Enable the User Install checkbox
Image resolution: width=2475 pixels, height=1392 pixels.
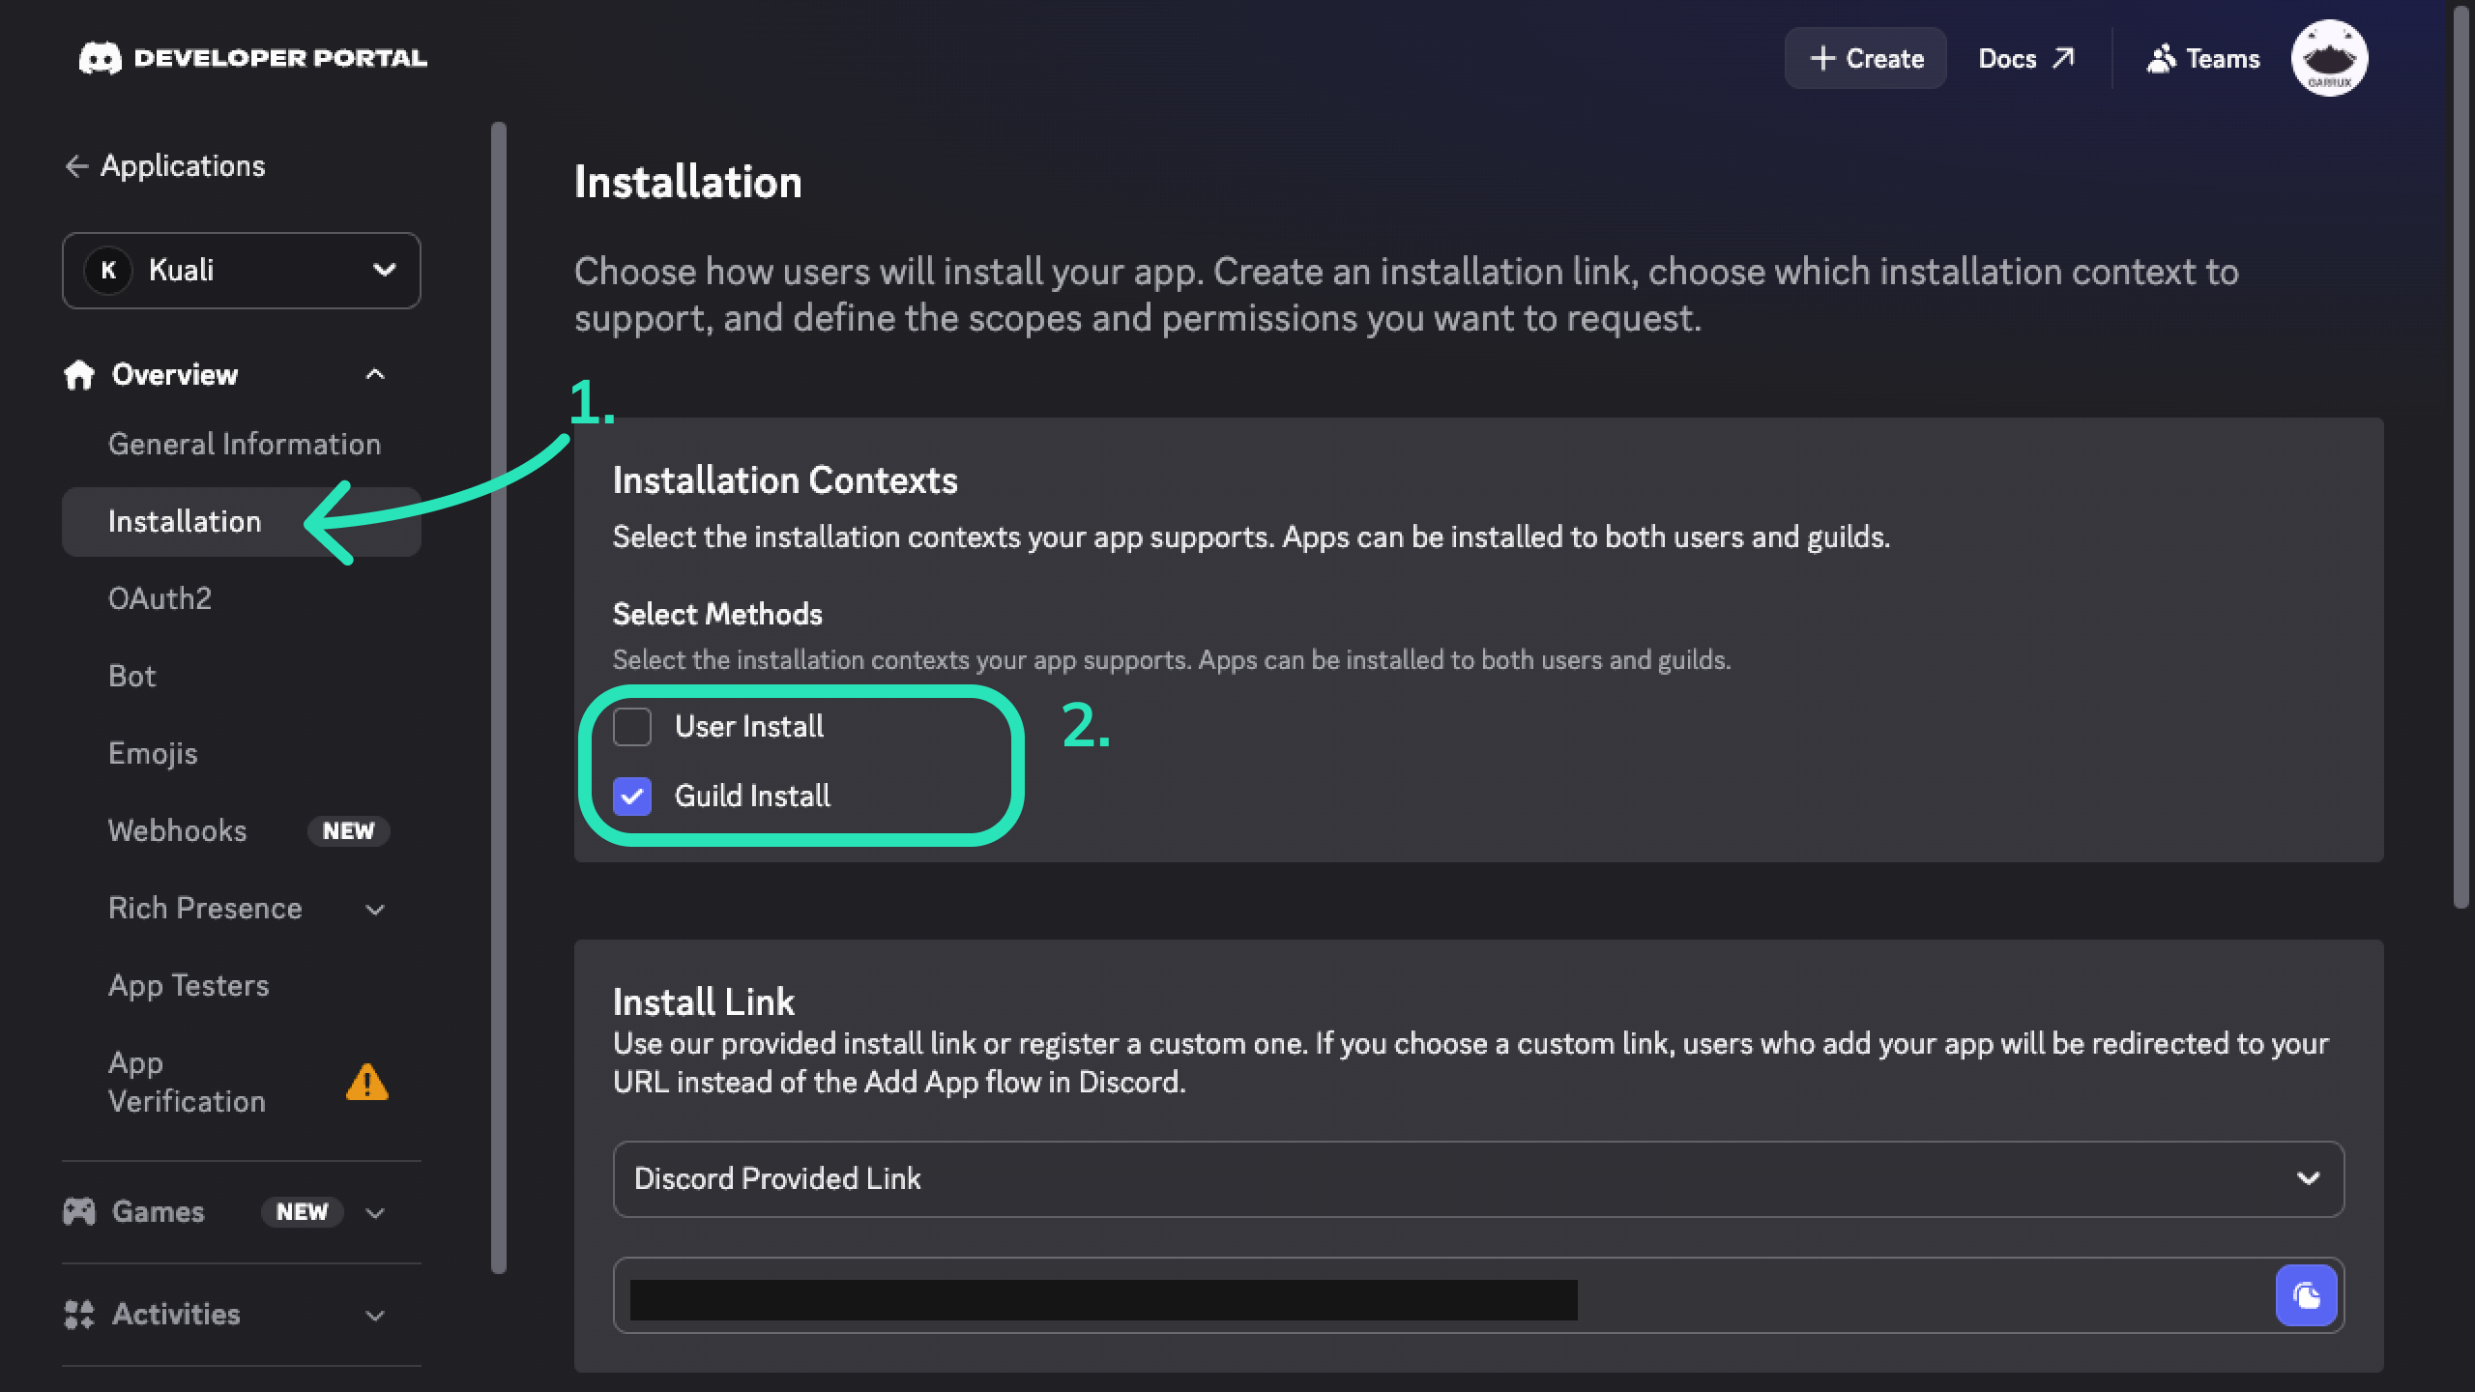pyautogui.click(x=632, y=727)
